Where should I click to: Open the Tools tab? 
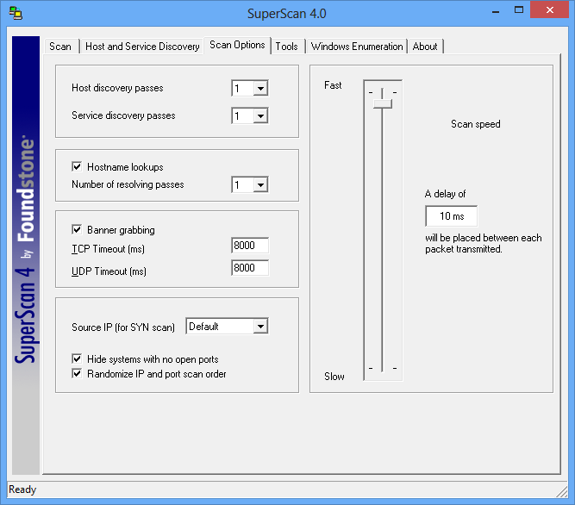click(287, 47)
